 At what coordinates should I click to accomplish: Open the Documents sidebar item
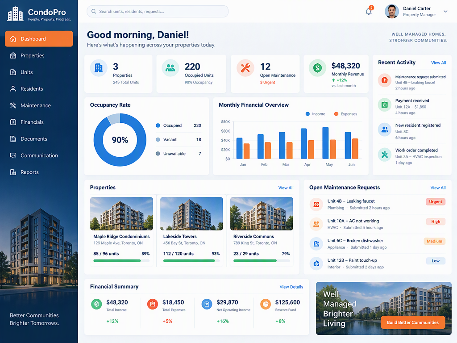click(39, 139)
